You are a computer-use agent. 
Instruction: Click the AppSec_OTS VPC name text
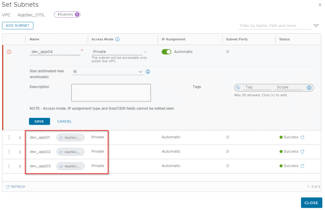click(32, 15)
